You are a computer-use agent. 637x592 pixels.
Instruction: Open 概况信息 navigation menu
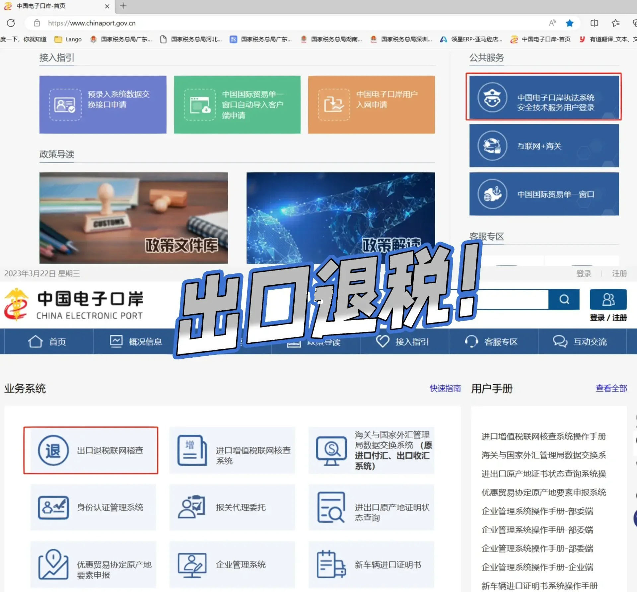click(136, 341)
